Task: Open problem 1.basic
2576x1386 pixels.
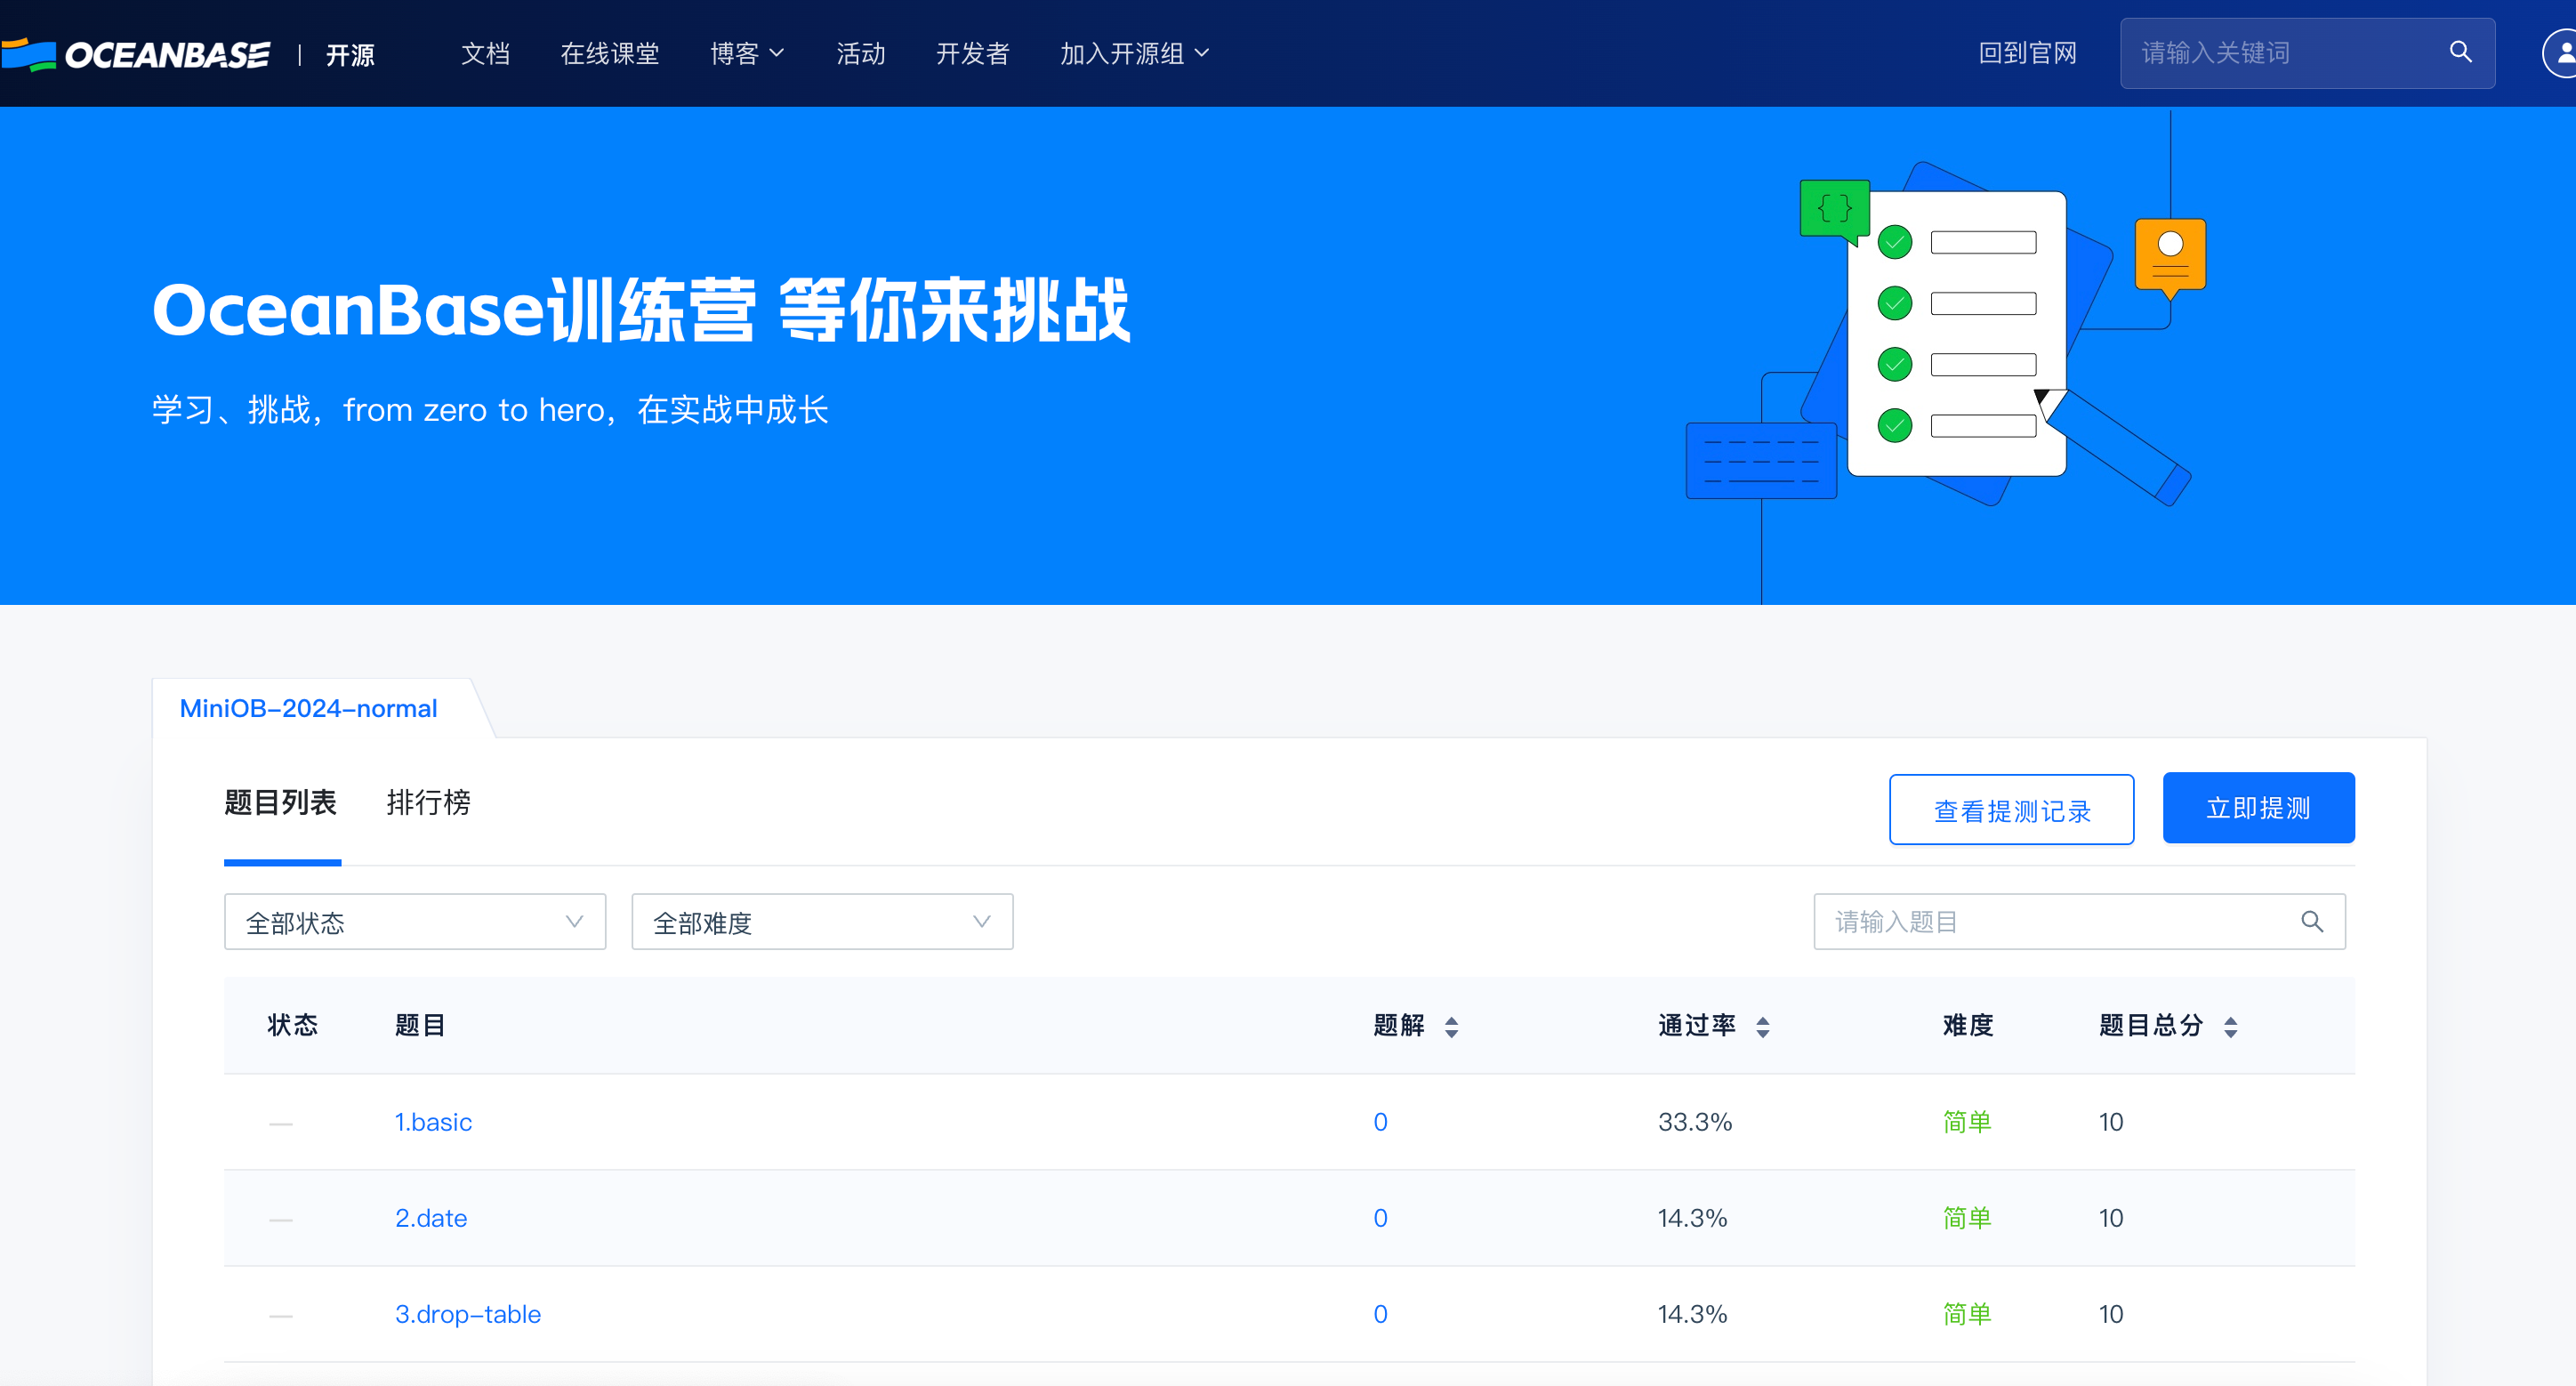Action: 433,1122
